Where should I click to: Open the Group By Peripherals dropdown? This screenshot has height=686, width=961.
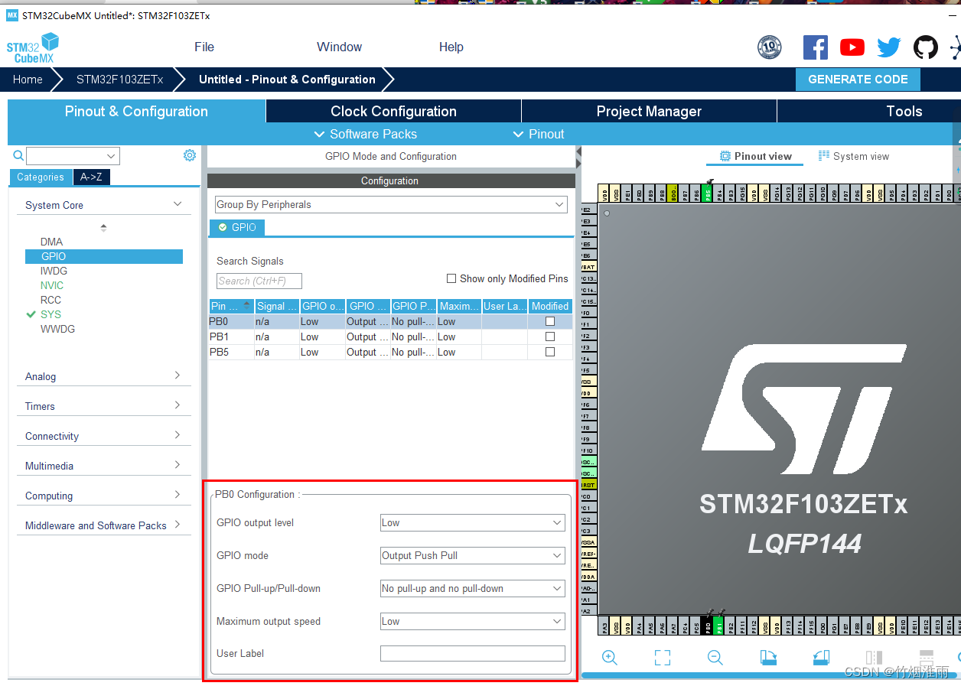pos(391,205)
